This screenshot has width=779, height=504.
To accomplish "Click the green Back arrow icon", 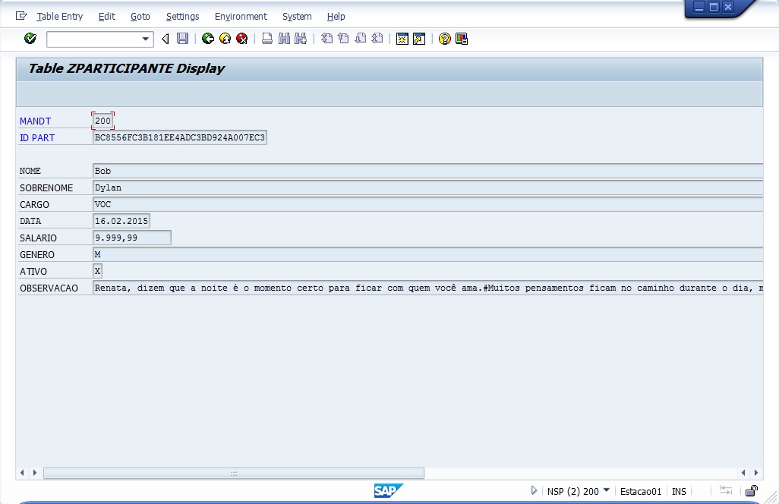I will (x=207, y=39).
